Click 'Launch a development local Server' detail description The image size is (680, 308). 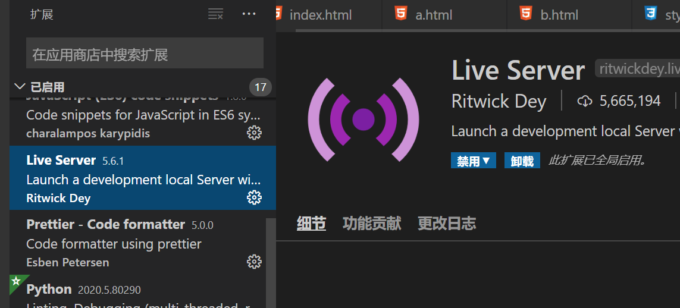pos(566,131)
